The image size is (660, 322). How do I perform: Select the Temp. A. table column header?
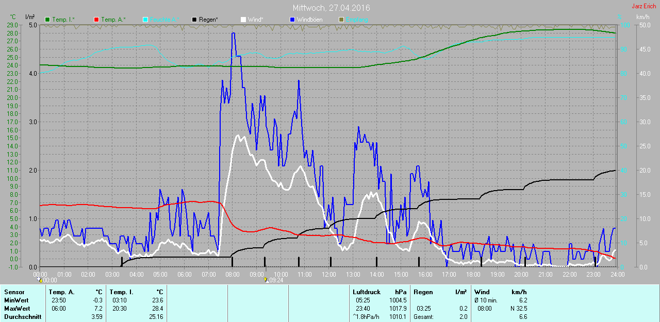pos(61,292)
